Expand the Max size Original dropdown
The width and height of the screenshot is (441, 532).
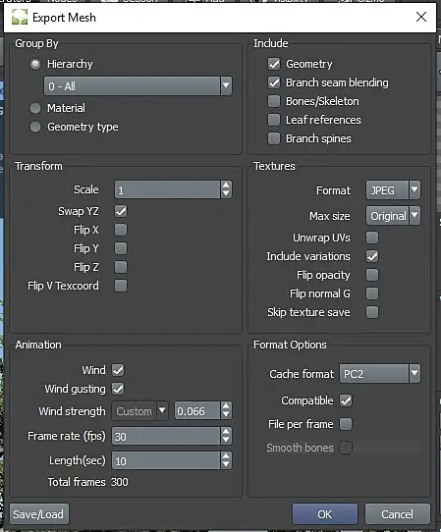point(393,216)
